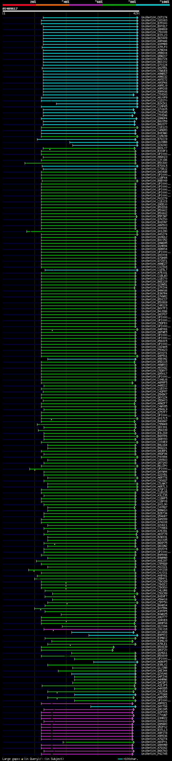Select label UniRef100_Q7X8X5
This screenshot has height=761, width=172.
click(x=154, y=109)
